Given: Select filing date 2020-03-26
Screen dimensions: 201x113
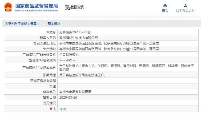Looking at the screenshot, I should coord(68,98).
